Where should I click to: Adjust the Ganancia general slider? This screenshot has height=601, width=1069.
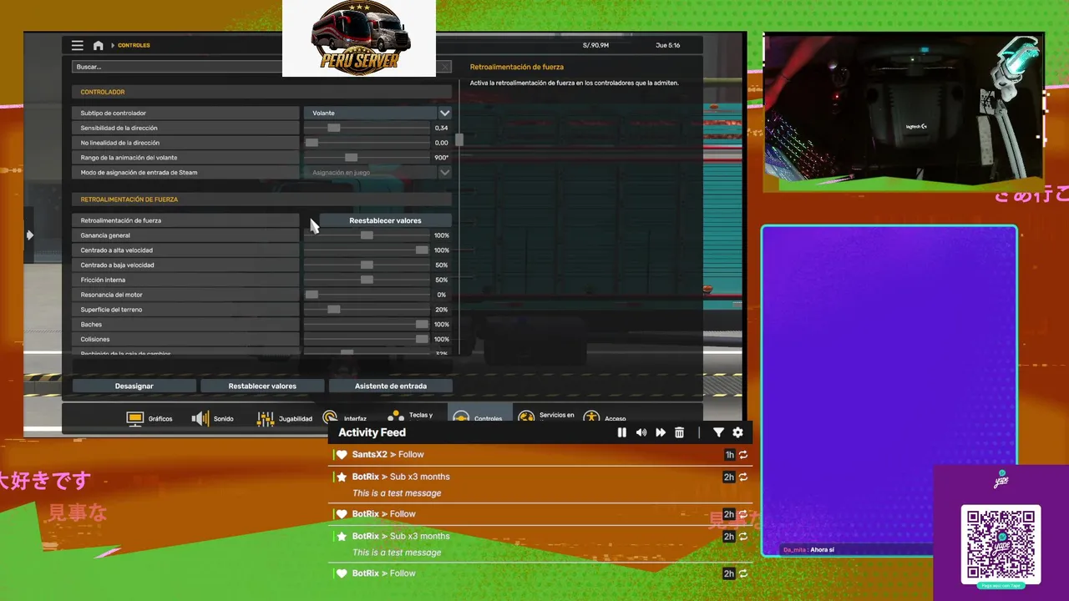click(x=367, y=235)
